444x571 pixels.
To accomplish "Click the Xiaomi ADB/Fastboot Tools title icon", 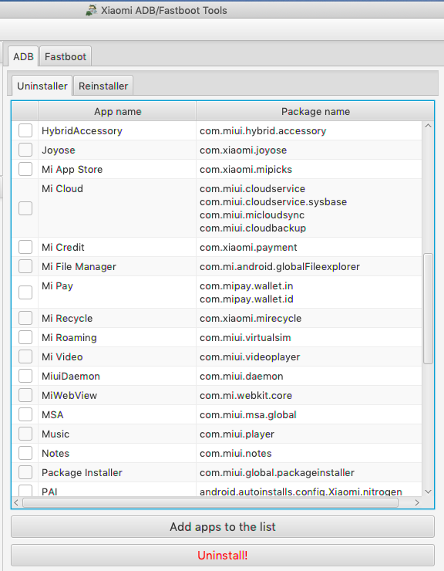I will 91,10.
